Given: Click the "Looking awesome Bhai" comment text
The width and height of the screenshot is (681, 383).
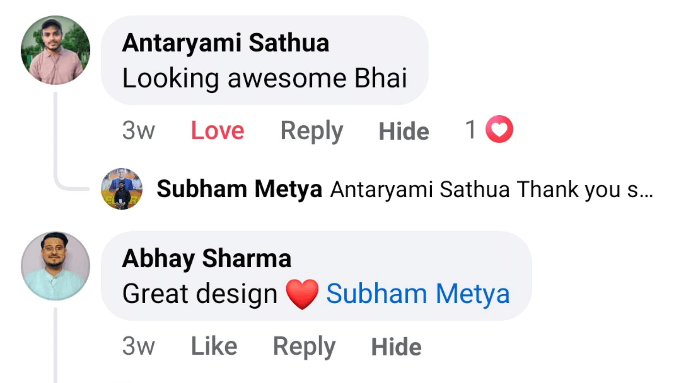Looking at the screenshot, I should (x=264, y=78).
